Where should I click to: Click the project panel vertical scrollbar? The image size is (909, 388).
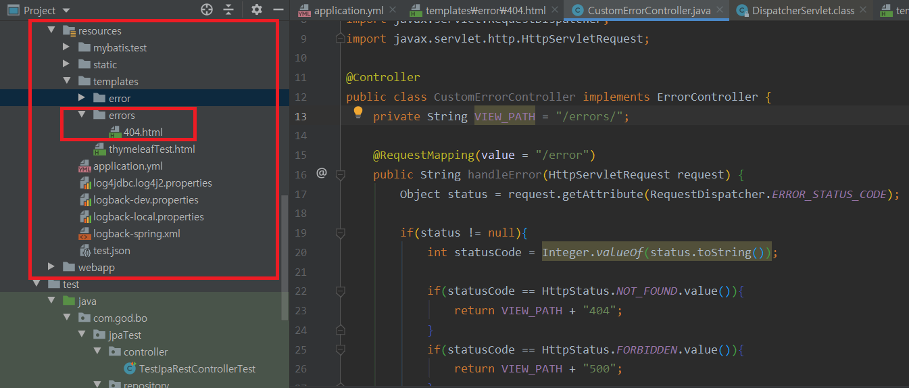point(285,257)
